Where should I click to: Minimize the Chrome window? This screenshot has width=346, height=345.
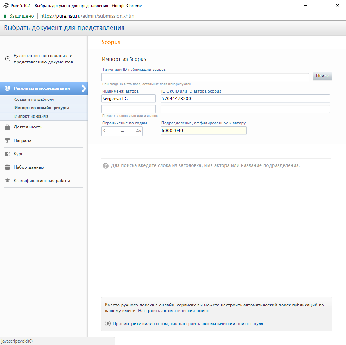click(x=305, y=6)
